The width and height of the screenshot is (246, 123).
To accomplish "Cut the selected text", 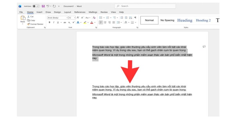I will (30, 16).
